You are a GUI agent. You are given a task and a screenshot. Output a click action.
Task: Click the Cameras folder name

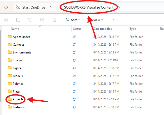pos(19,45)
